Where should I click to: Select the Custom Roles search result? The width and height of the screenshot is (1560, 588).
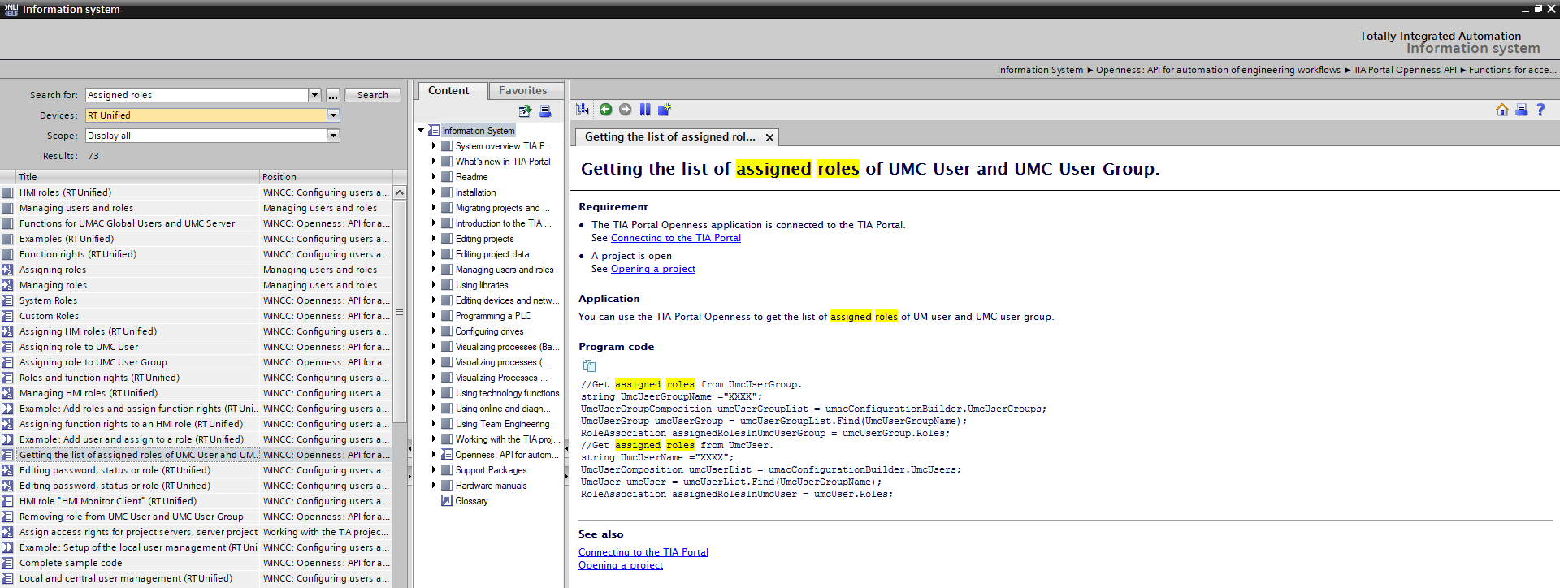50,316
